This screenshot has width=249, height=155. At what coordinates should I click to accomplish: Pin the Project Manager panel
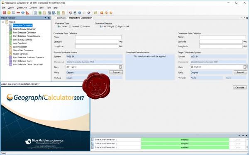(x=45, y=18)
